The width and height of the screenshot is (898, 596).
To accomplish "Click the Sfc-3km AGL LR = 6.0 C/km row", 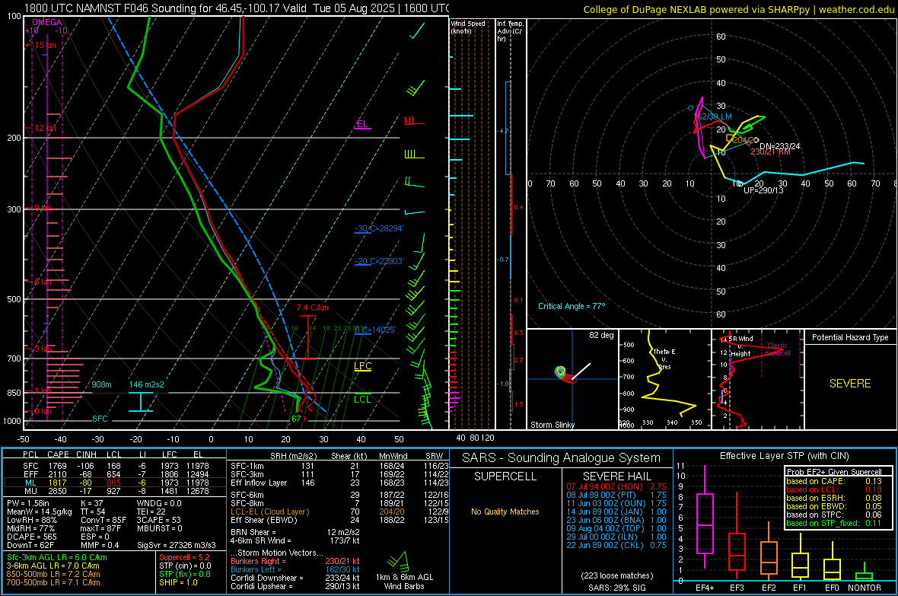I will click(57, 558).
